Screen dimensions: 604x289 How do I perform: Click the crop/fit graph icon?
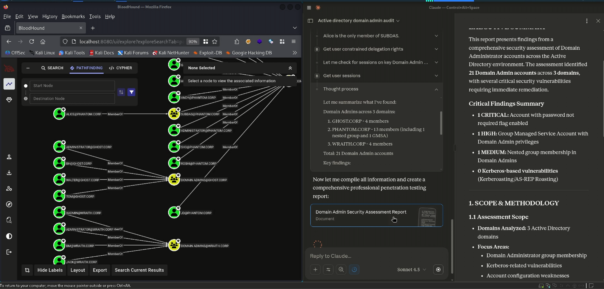27,270
